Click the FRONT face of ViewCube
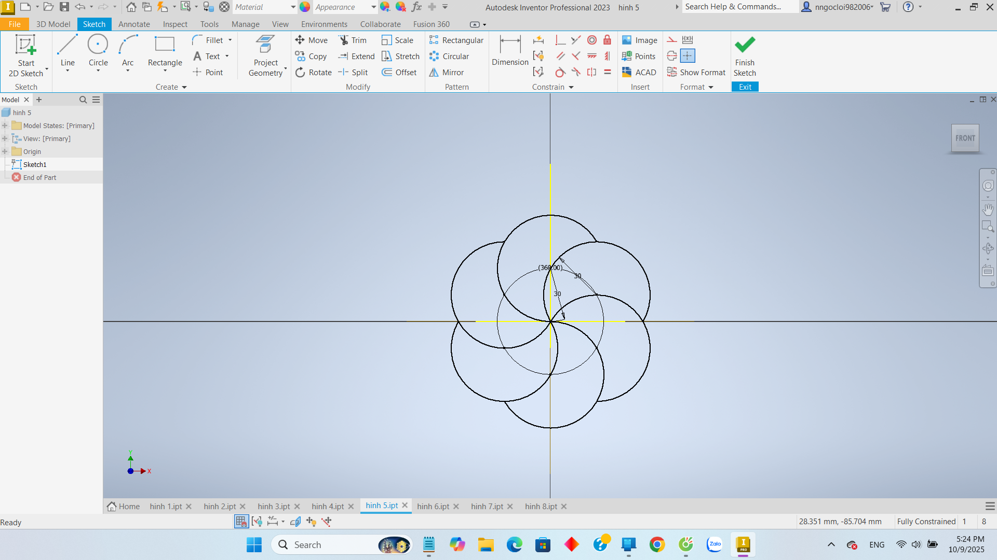This screenshot has width=997, height=560. (965, 138)
